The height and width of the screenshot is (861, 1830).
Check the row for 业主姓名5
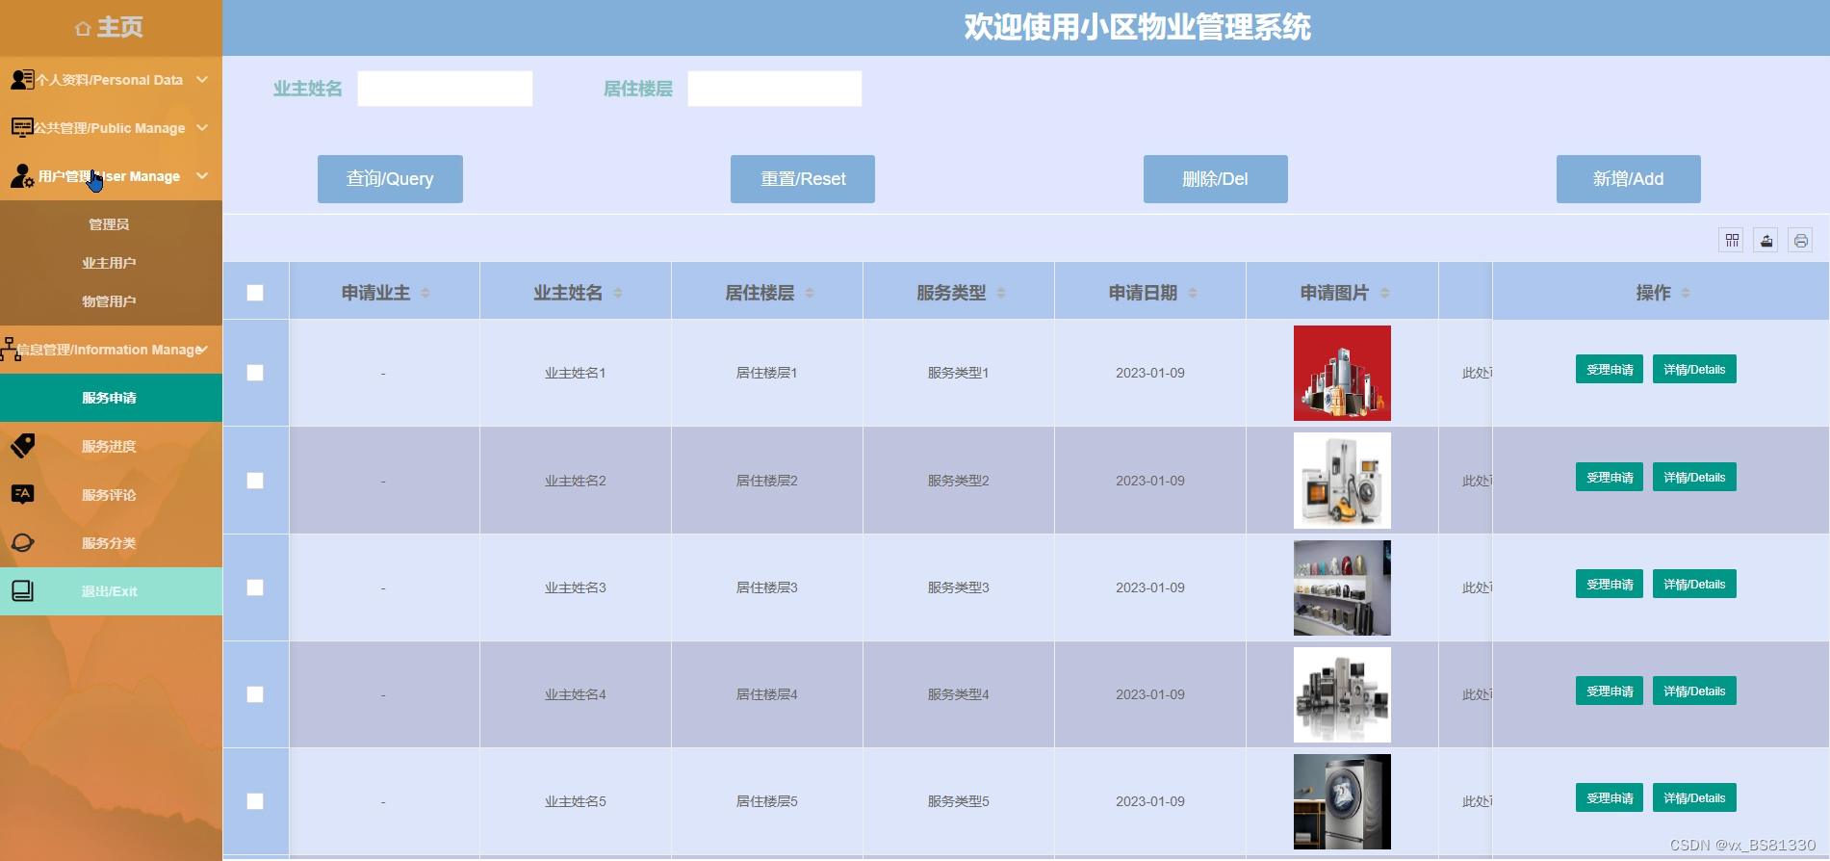(255, 801)
